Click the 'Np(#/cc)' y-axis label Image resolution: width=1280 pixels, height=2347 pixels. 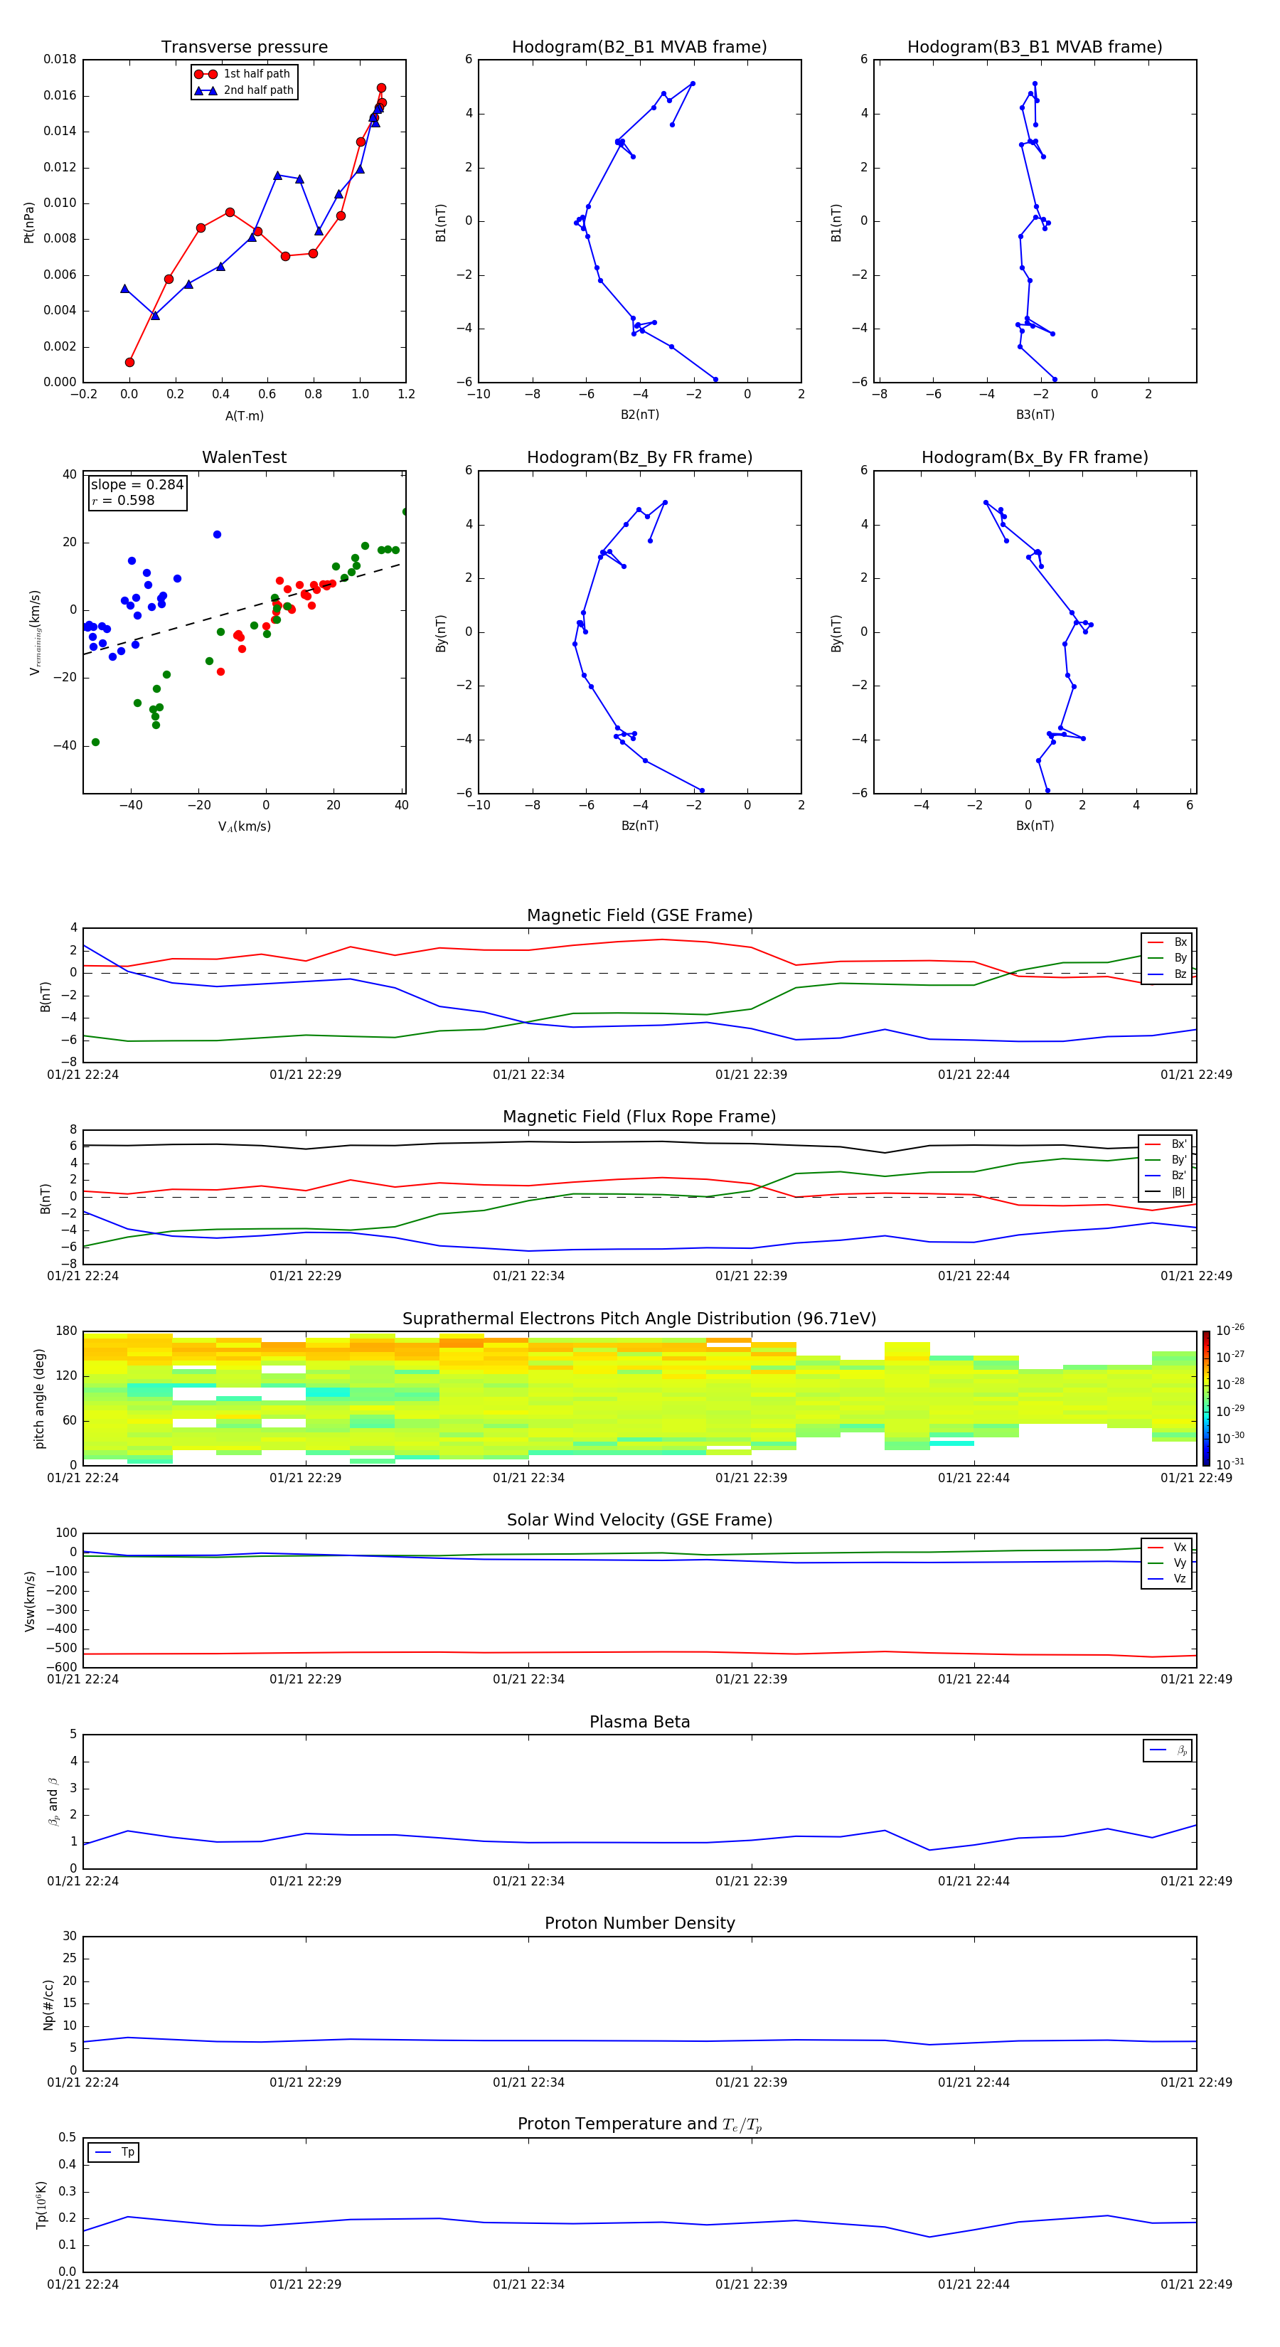48,2004
